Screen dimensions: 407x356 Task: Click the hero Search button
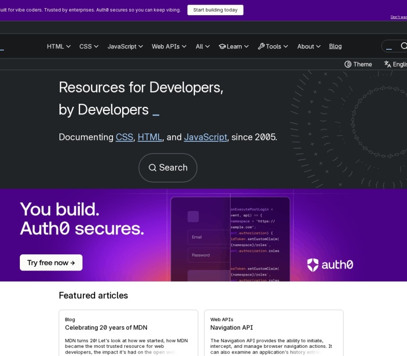click(168, 168)
